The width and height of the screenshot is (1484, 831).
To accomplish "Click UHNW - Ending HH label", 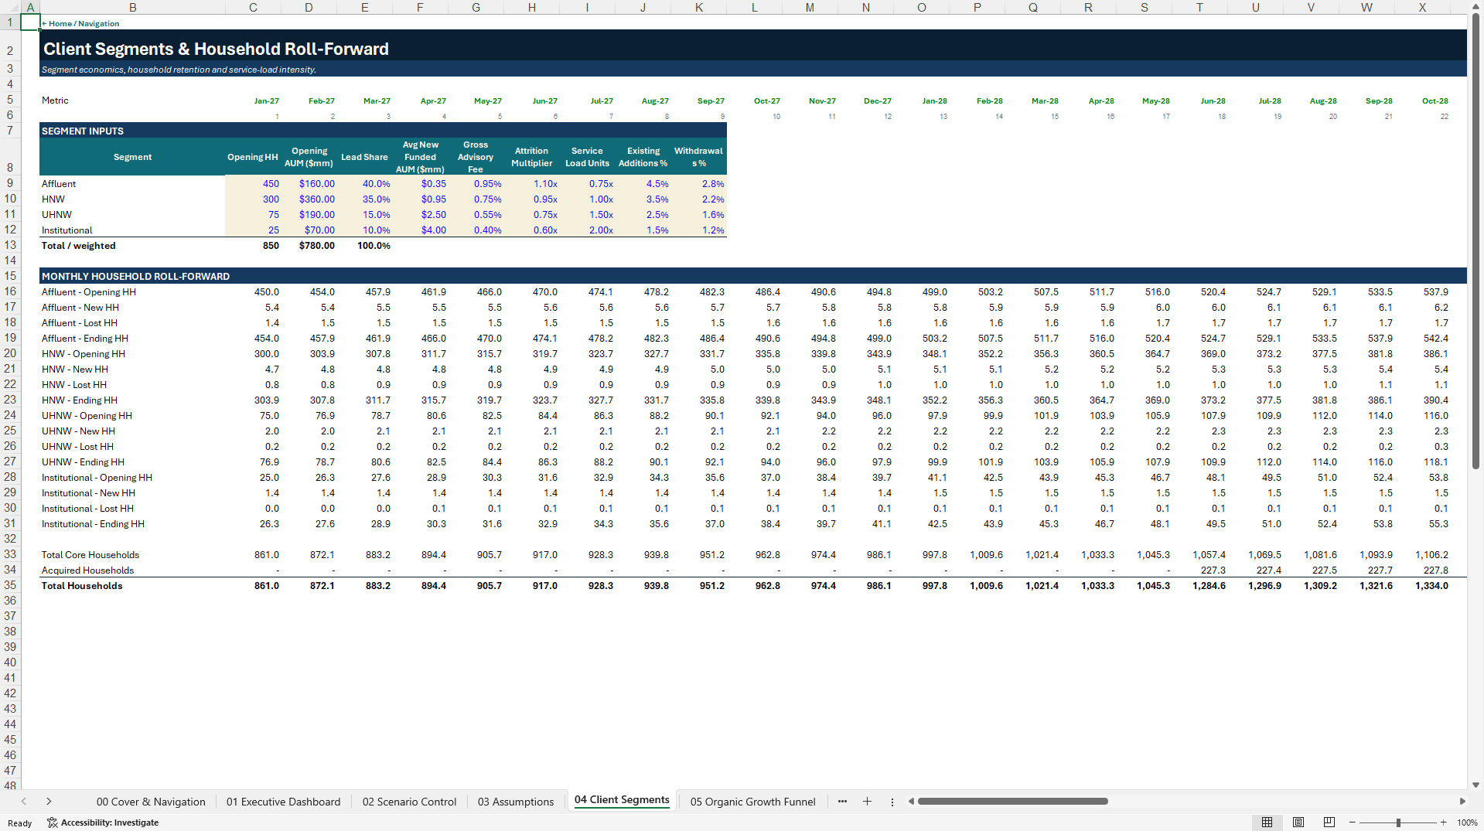I will tap(83, 461).
